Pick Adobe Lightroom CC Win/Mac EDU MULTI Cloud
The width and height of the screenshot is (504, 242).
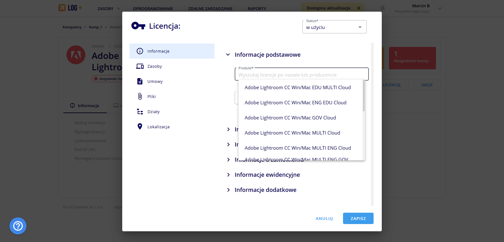point(298,88)
